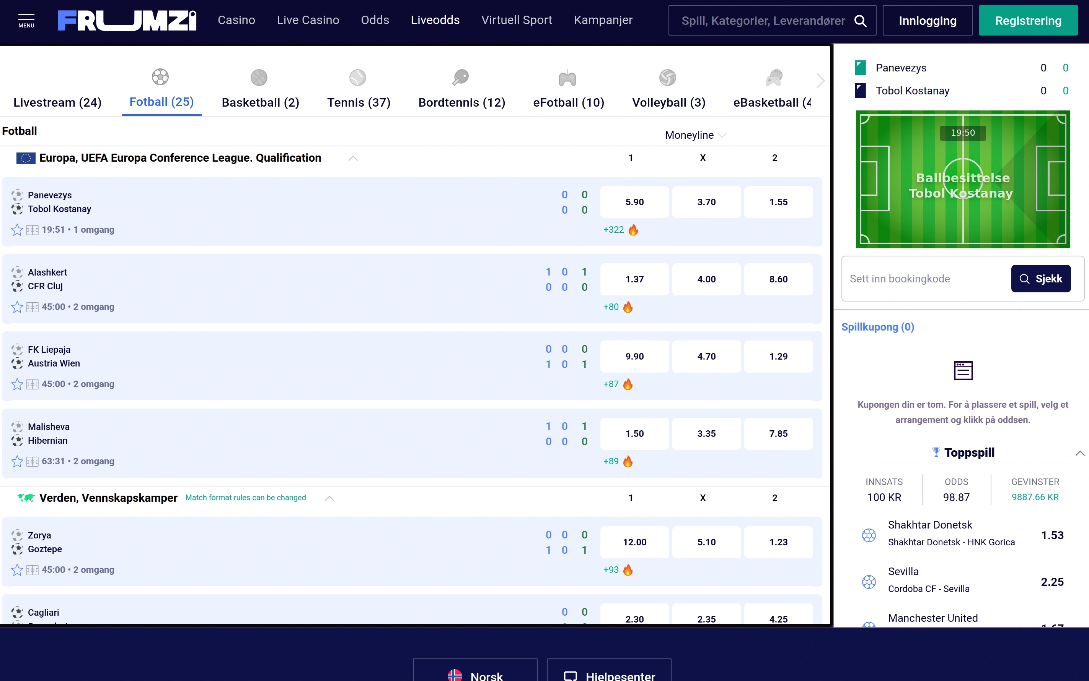
Task: Favorite the Alashkert vs CFR Cluj match
Action: 17,307
